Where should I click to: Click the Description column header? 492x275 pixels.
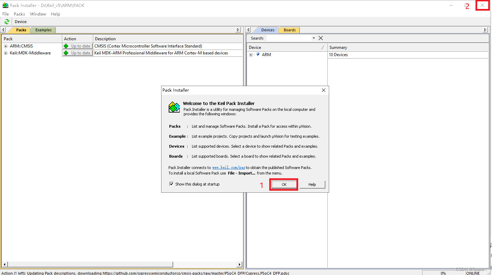[168, 39]
